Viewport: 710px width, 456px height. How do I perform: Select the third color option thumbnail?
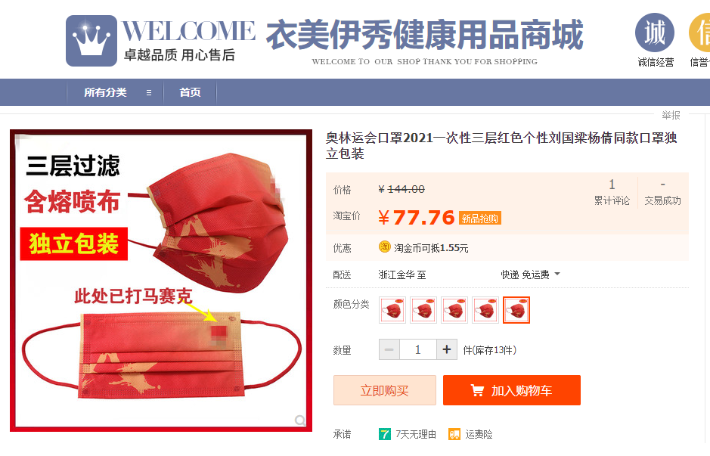pos(454,310)
